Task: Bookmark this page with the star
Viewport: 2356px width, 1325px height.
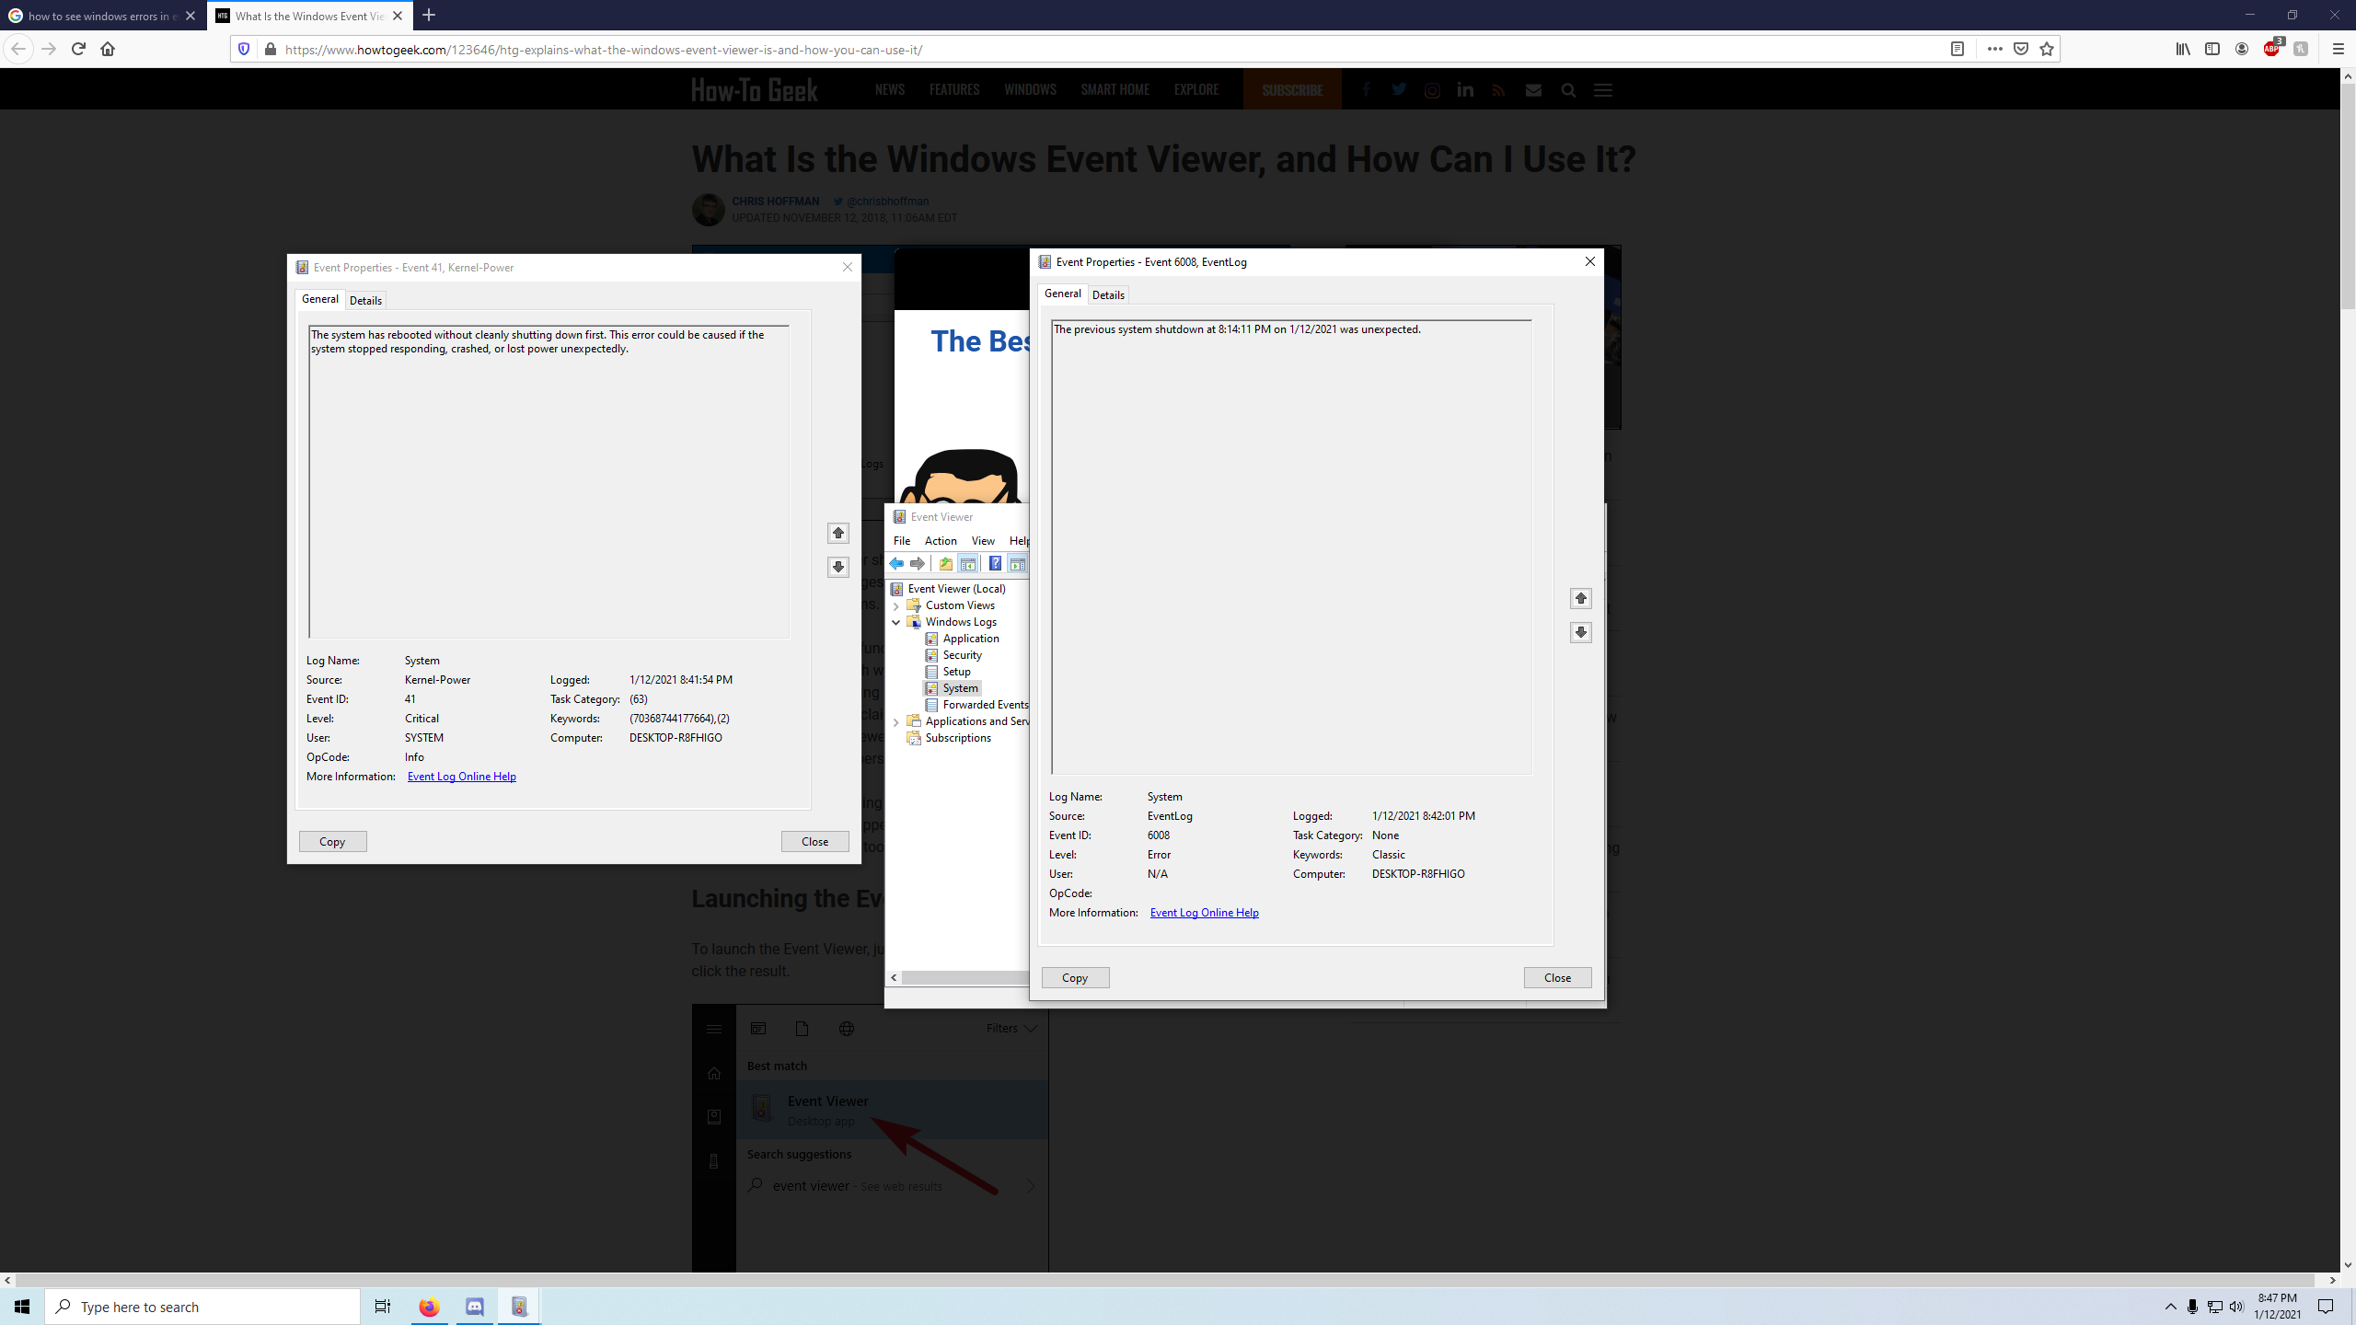Action: (2047, 49)
